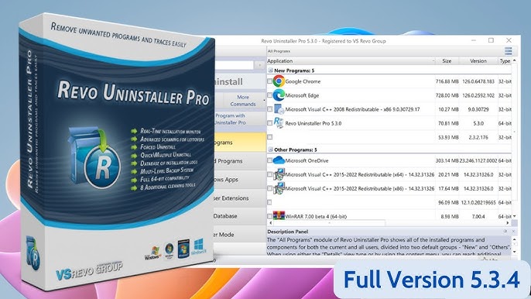This screenshot has width=531, height=299.
Task: Open the hamburger menu icon beside All Programs
Action: click(508, 51)
